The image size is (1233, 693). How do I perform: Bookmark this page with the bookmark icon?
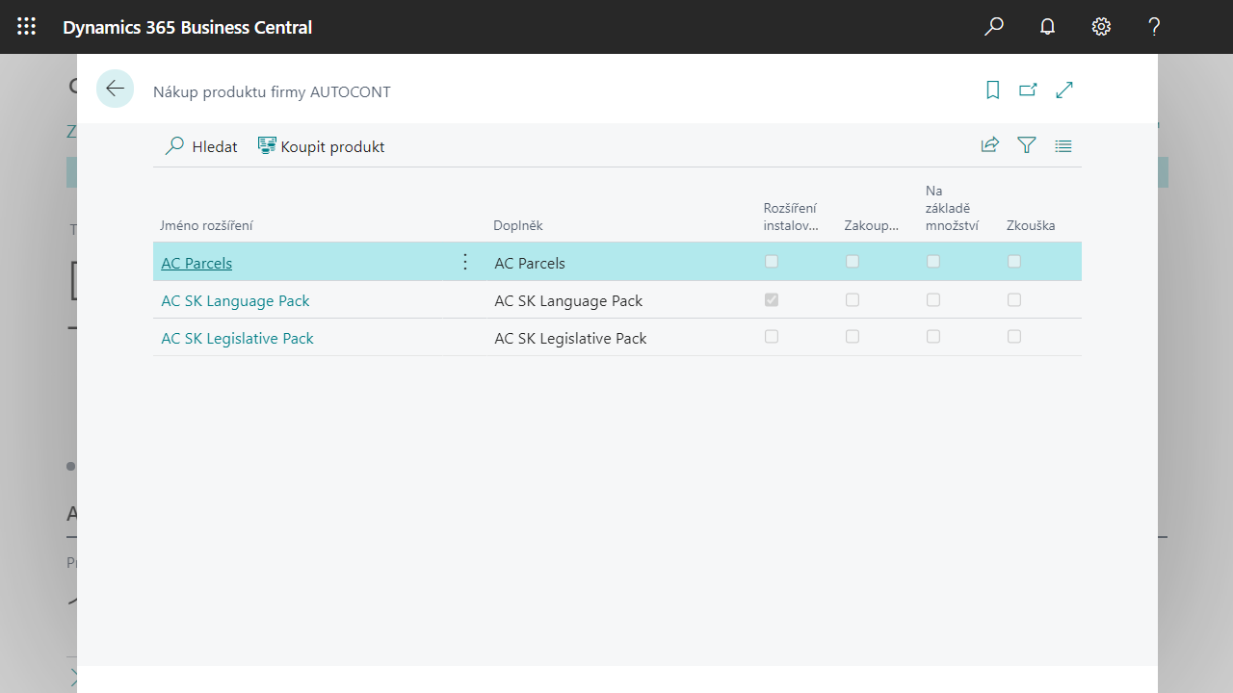point(992,89)
